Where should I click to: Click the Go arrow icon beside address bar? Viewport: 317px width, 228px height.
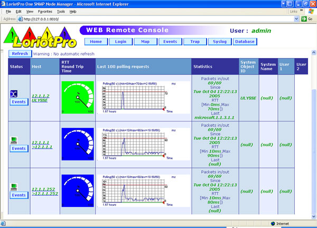(304, 19)
